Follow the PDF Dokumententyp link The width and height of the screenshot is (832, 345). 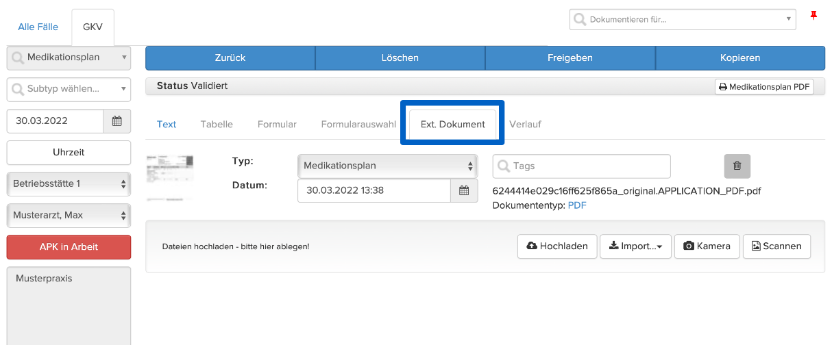(x=577, y=205)
